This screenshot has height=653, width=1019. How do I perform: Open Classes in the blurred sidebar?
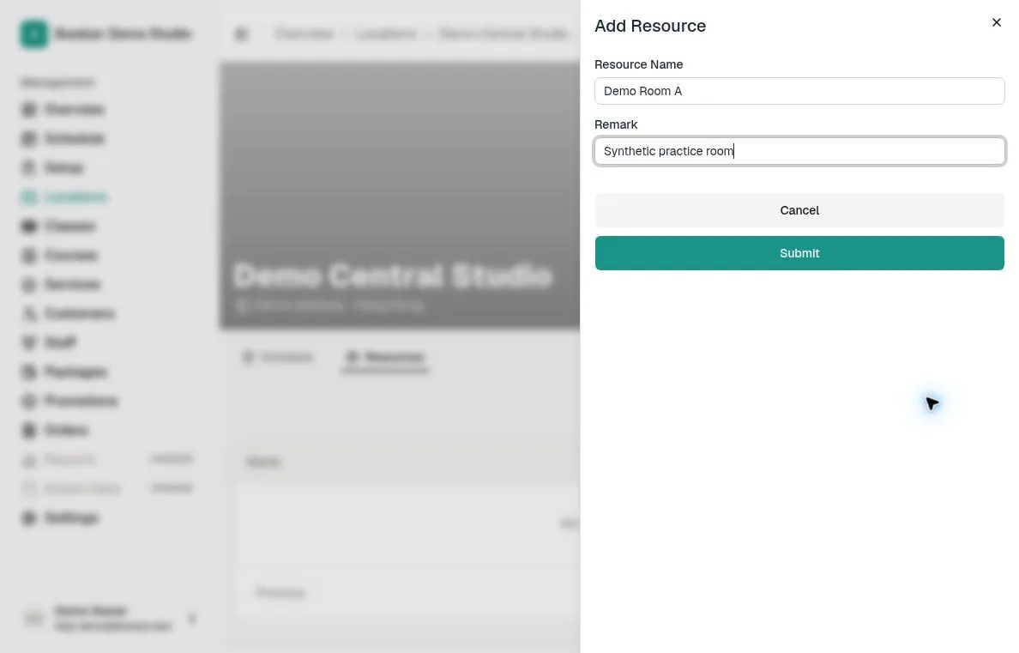pyautogui.click(x=58, y=226)
